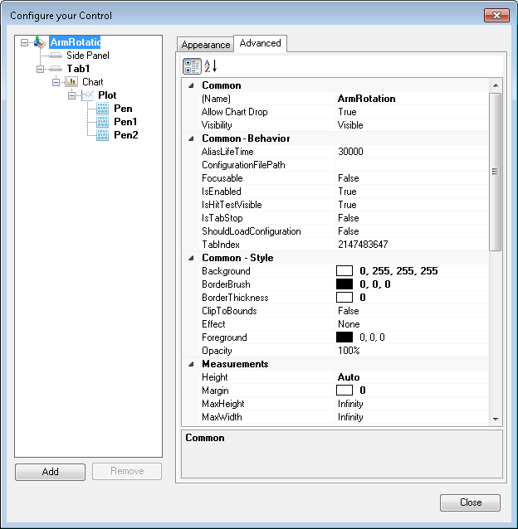Click the Pen1 item icon
The width and height of the screenshot is (518, 529).
(x=103, y=122)
